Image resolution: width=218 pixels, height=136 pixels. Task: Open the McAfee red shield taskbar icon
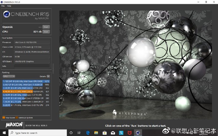pos(130,133)
